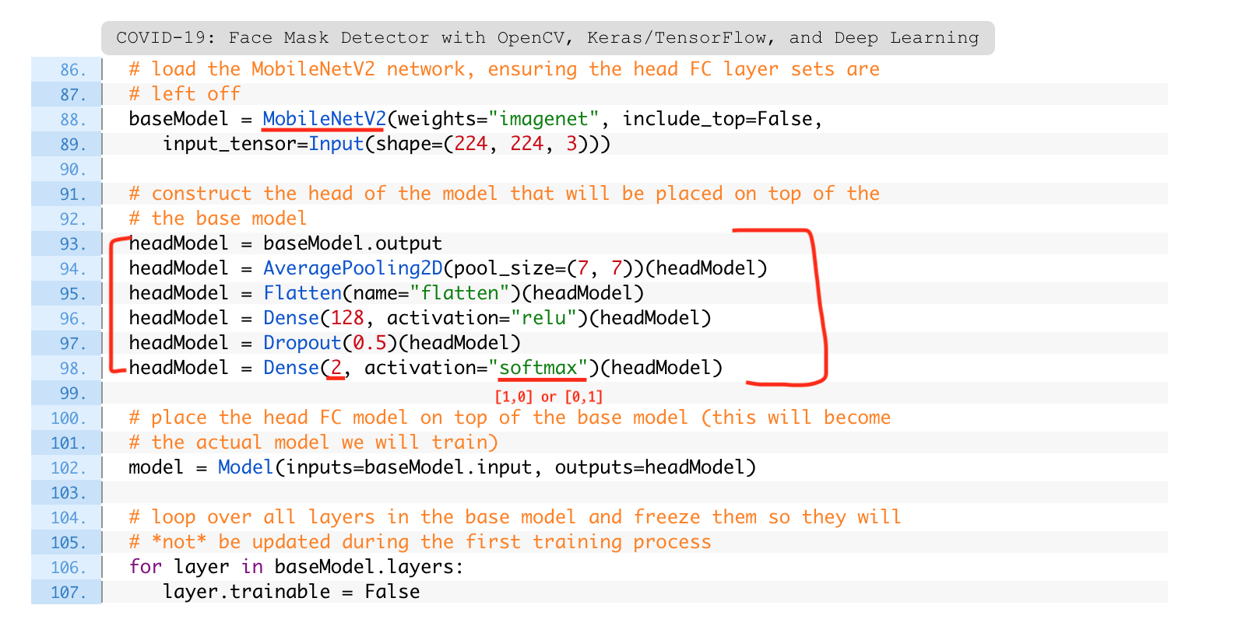Click the "relu" activation string

pyautogui.click(x=543, y=318)
